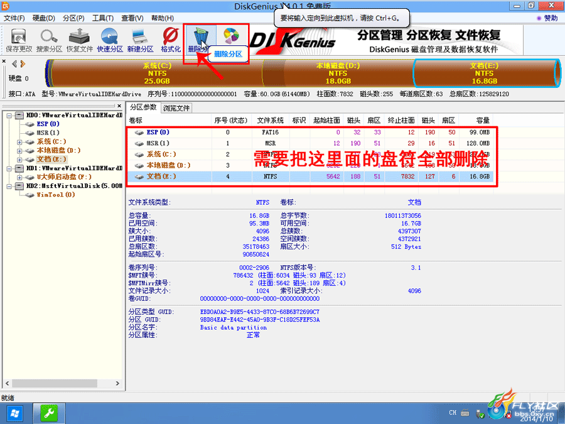Image resolution: width=565 pixels, height=424 pixels.
Task: Expand the 本地磁盘(D:) node in the tree
Action: point(19,151)
